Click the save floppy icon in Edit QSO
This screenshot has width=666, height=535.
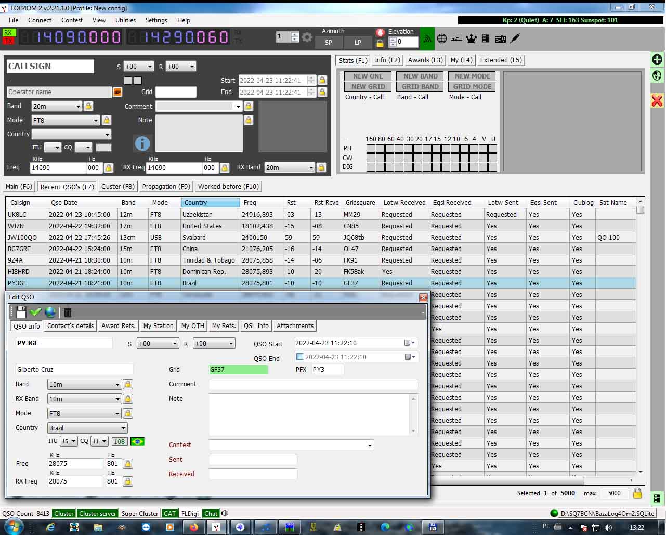[21, 312]
